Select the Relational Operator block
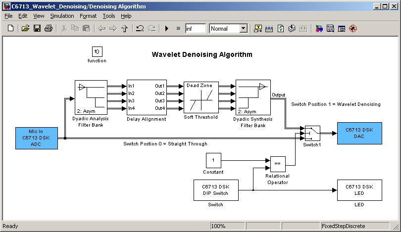The width and height of the screenshot is (401, 232). (x=277, y=162)
